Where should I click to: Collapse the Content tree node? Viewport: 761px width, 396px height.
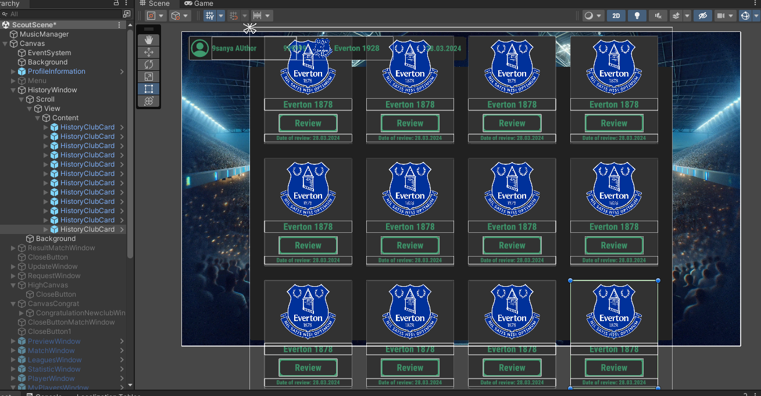tap(38, 118)
